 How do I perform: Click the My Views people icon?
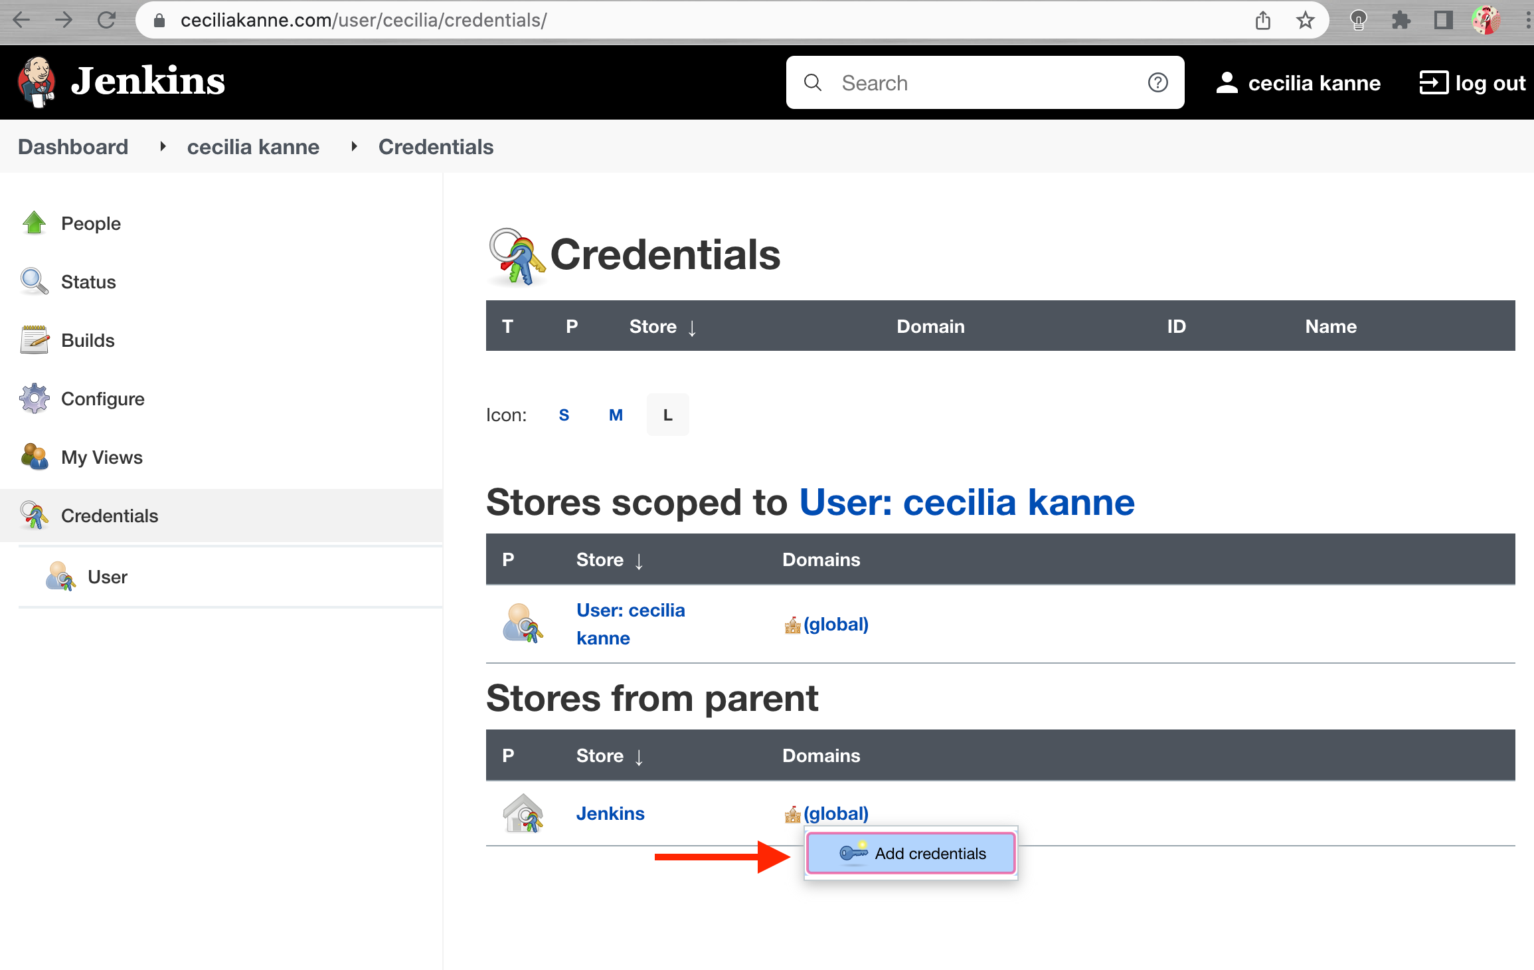[34, 457]
